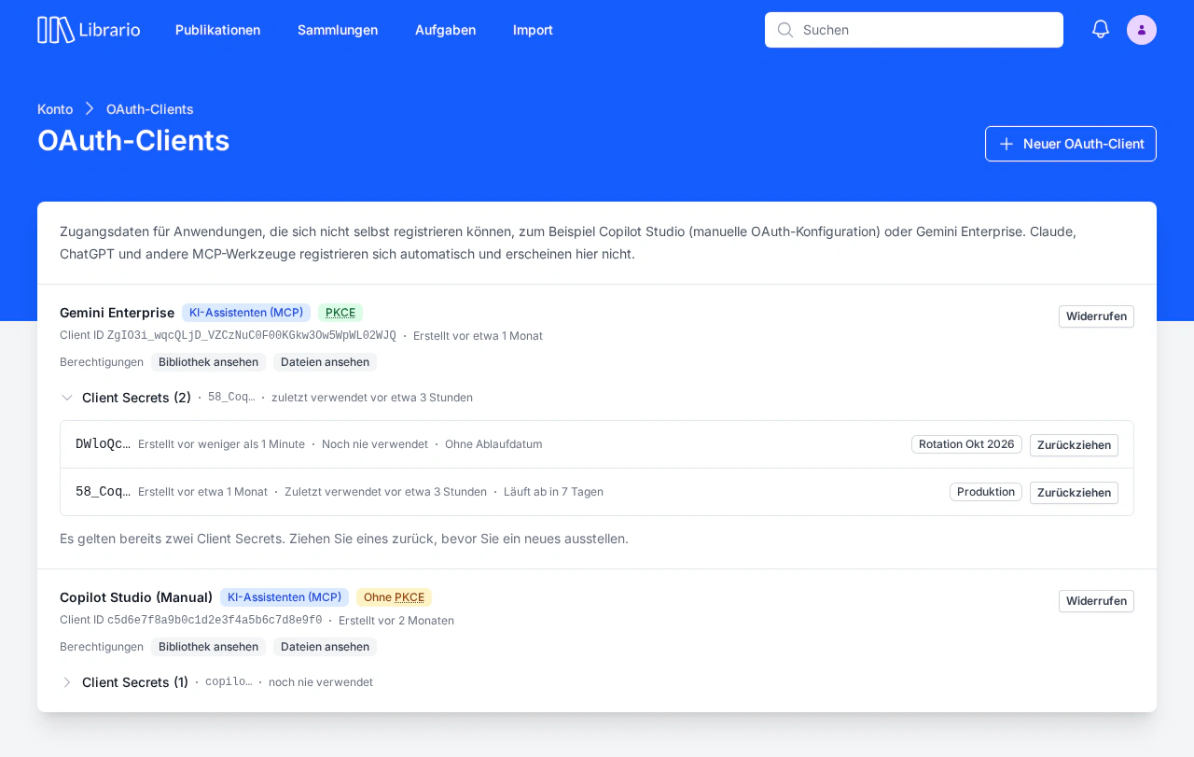
Task: Click the green PKCE badge
Action: coord(340,313)
